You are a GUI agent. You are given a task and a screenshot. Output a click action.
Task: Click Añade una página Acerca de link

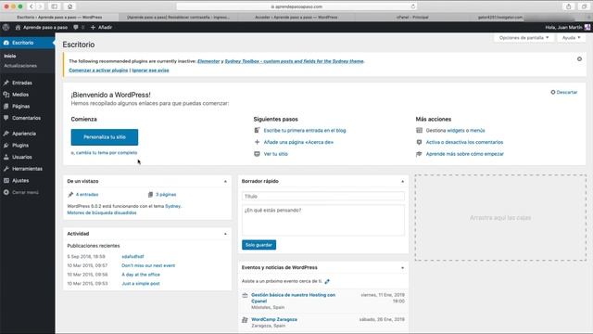pyautogui.click(x=298, y=142)
